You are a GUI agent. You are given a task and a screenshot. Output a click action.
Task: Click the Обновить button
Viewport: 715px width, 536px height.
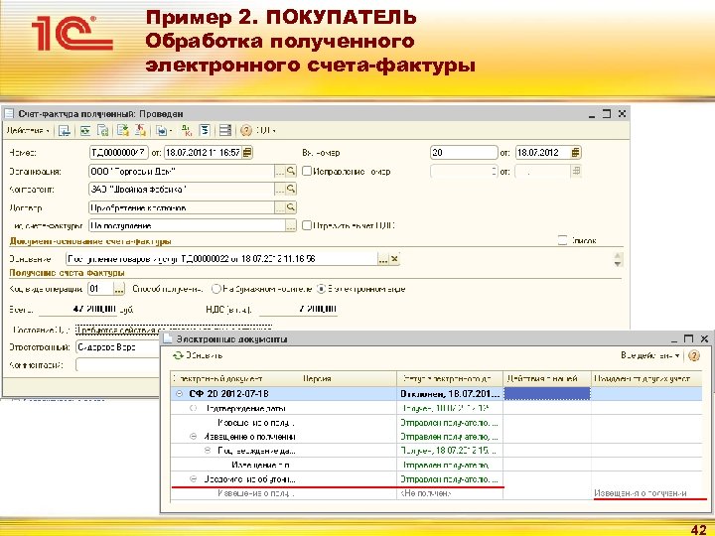(x=198, y=355)
